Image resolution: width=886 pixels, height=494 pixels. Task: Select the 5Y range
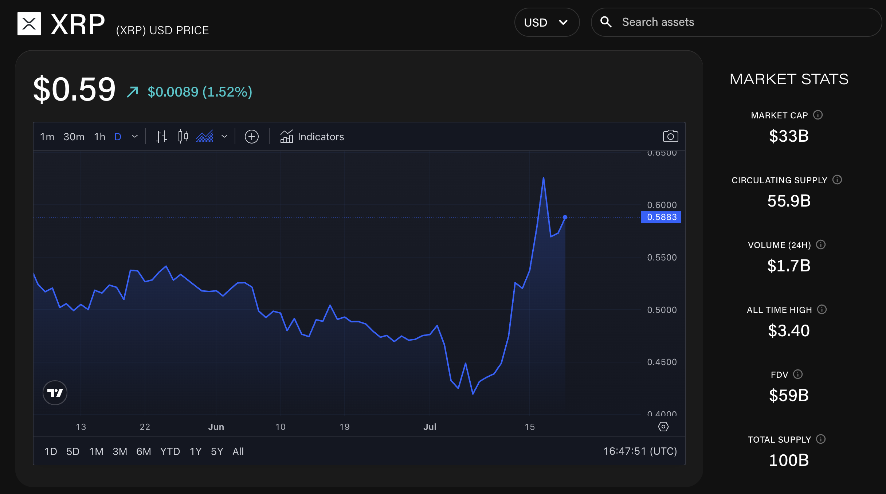217,452
